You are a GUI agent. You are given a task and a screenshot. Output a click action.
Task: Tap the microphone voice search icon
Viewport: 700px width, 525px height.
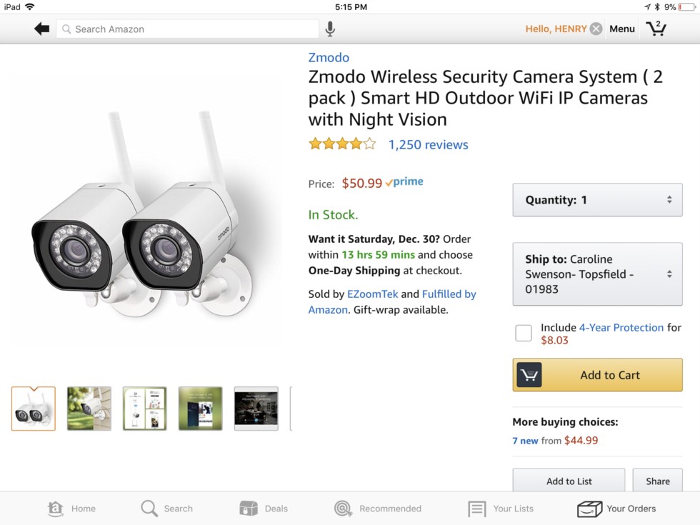pyautogui.click(x=330, y=29)
